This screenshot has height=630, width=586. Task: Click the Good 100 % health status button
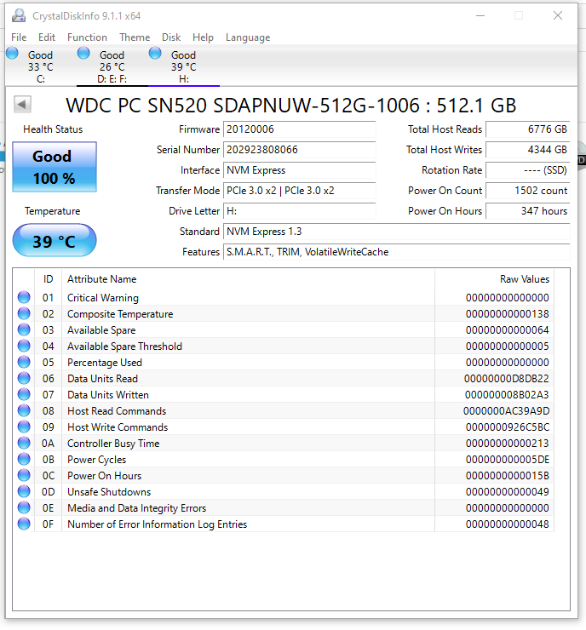point(55,167)
